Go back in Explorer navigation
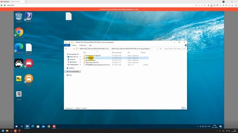Screen dimensions: 238x133 click(x=66, y=49)
